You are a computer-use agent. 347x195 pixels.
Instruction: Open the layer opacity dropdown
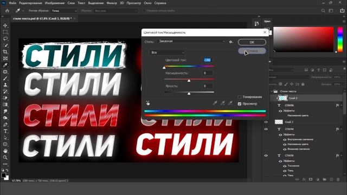[344, 77]
